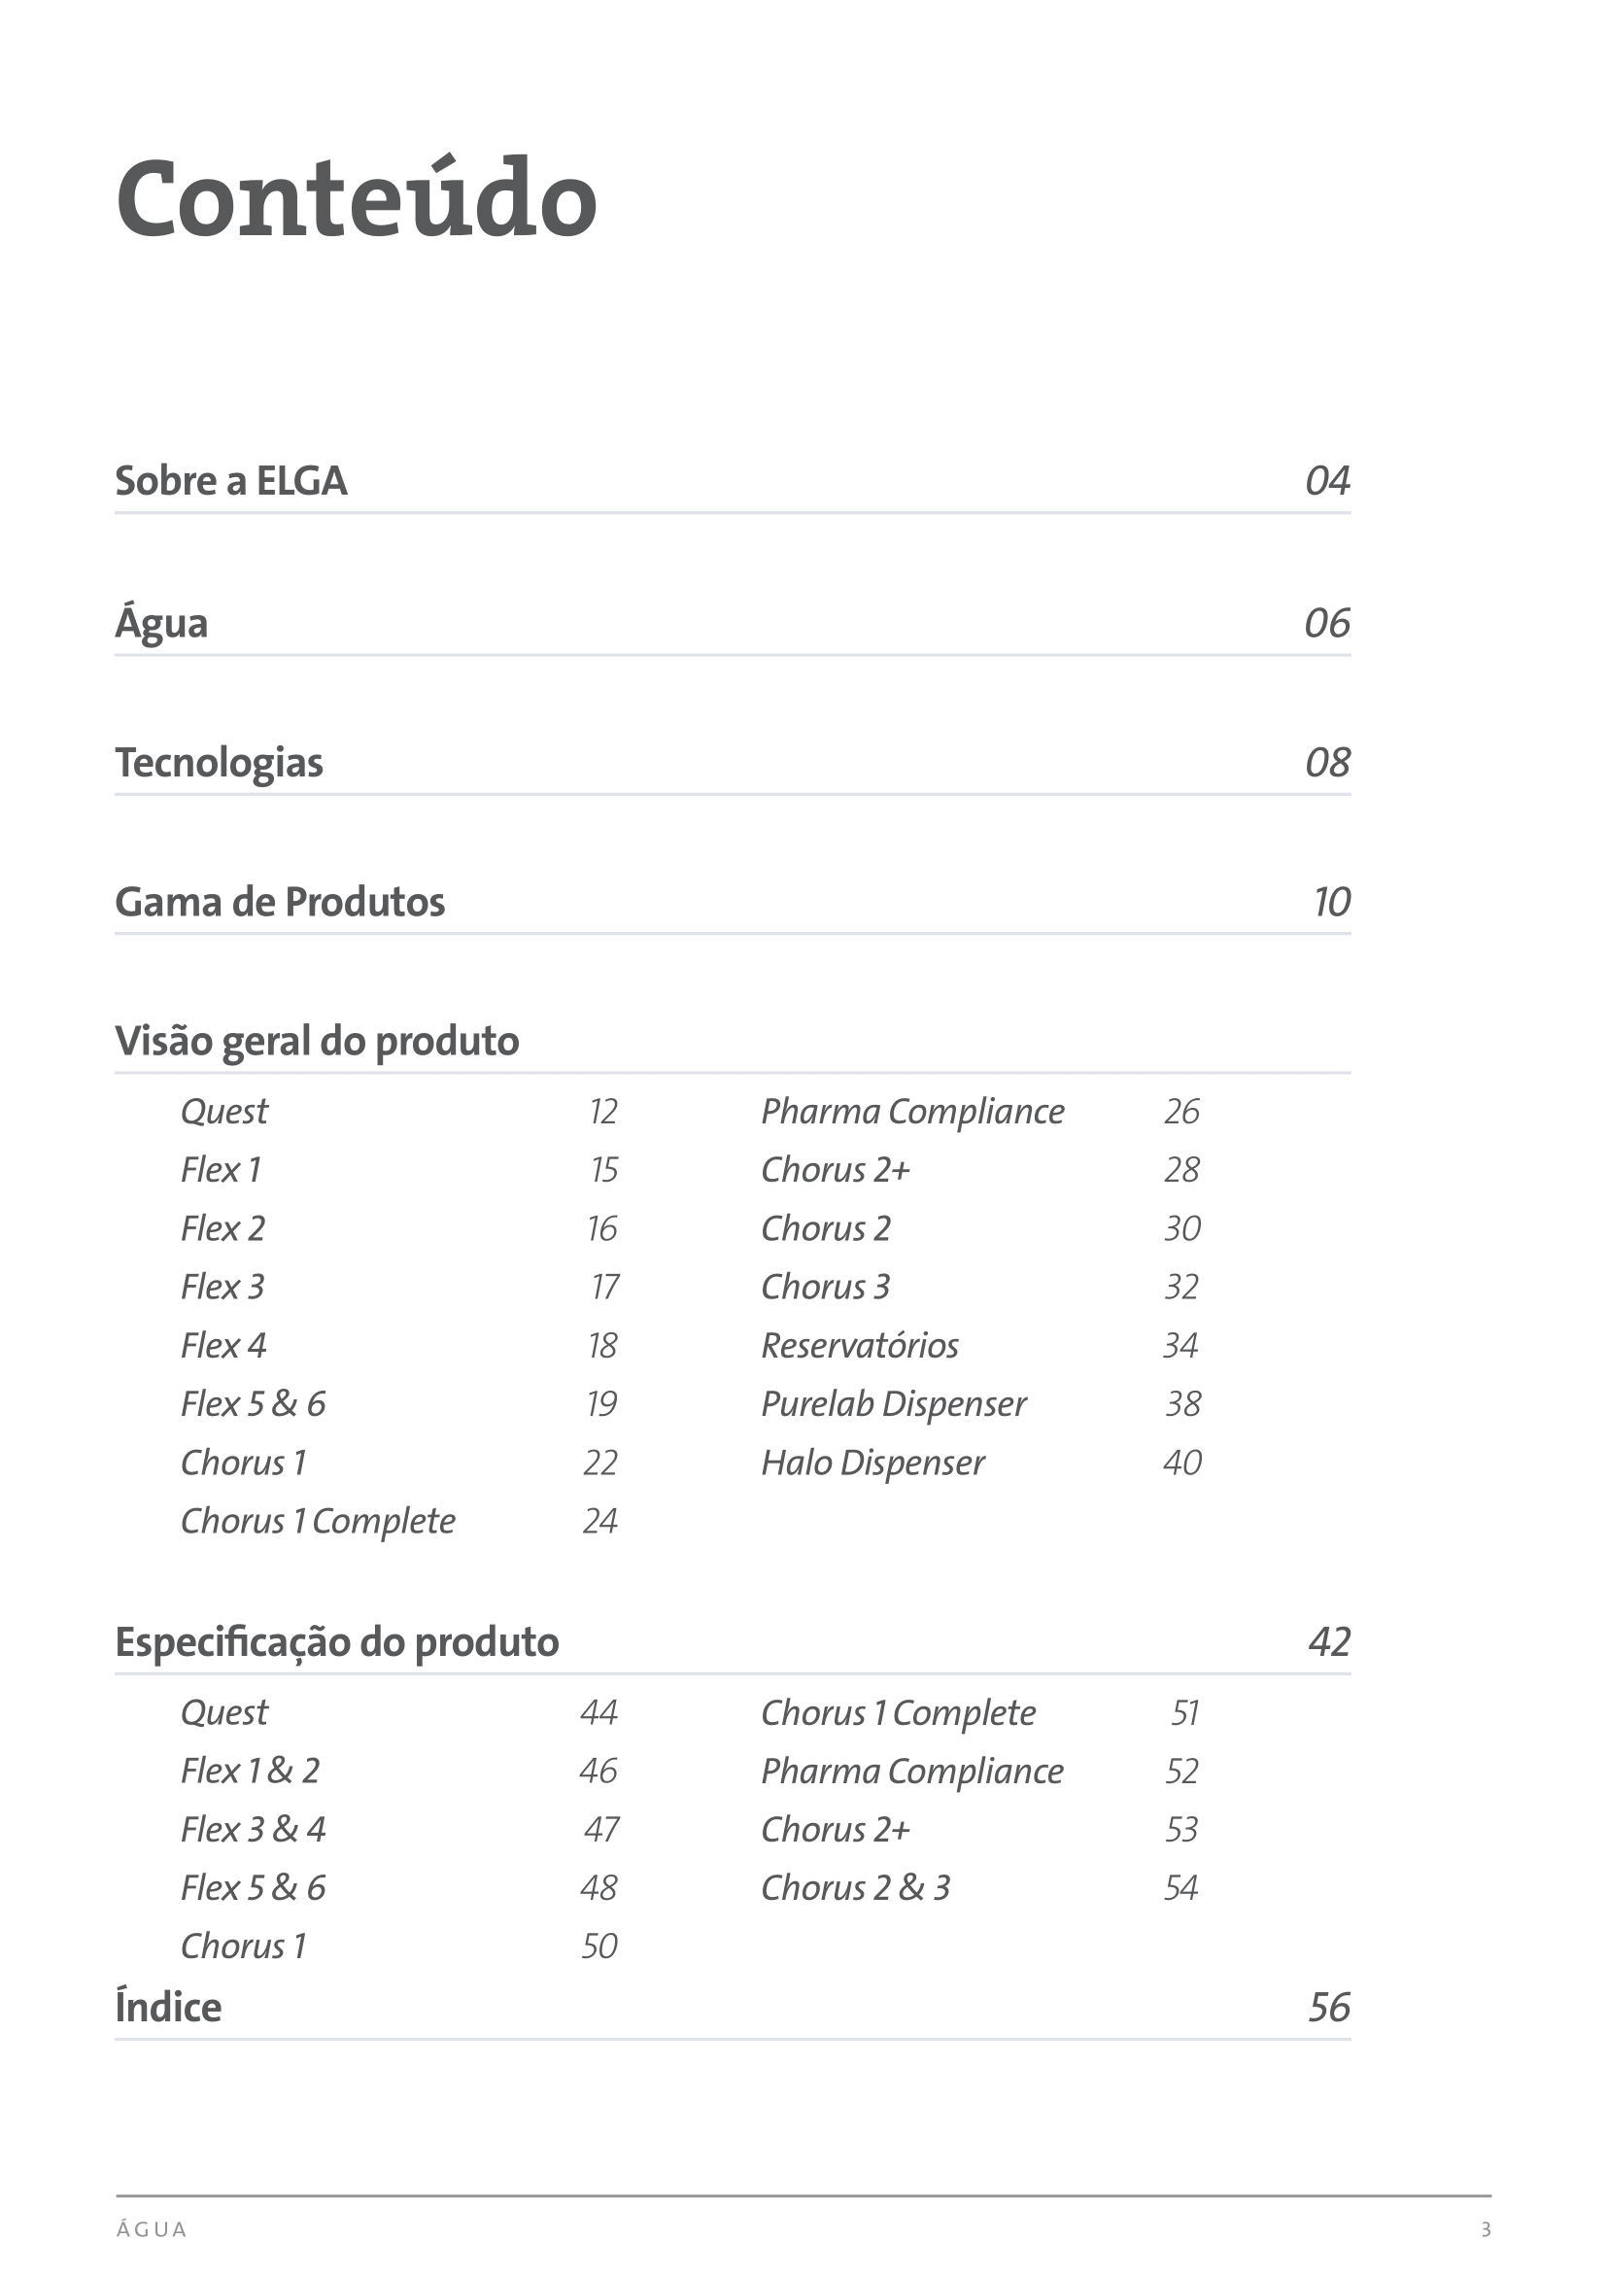Open the Purelab Dispenser entry

pos(980,1404)
